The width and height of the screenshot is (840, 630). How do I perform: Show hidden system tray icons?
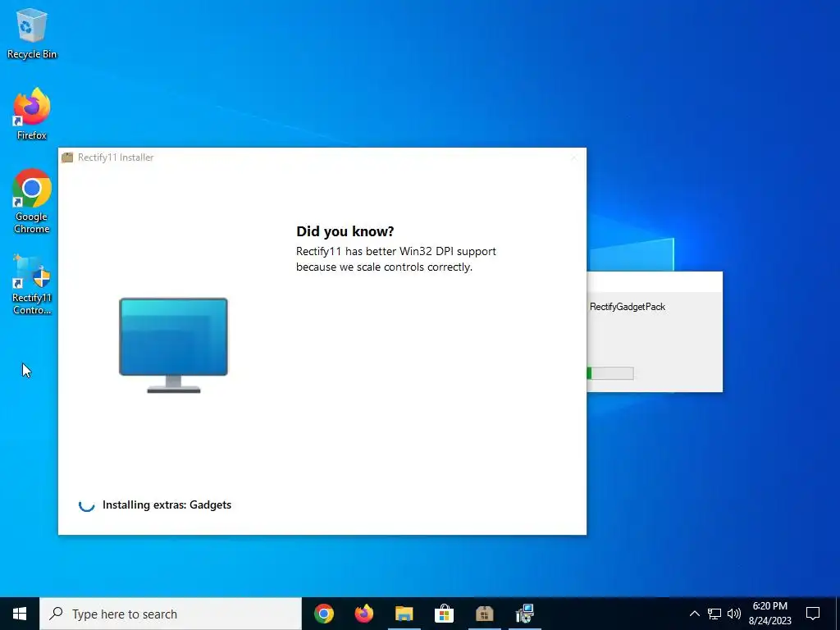[694, 614]
